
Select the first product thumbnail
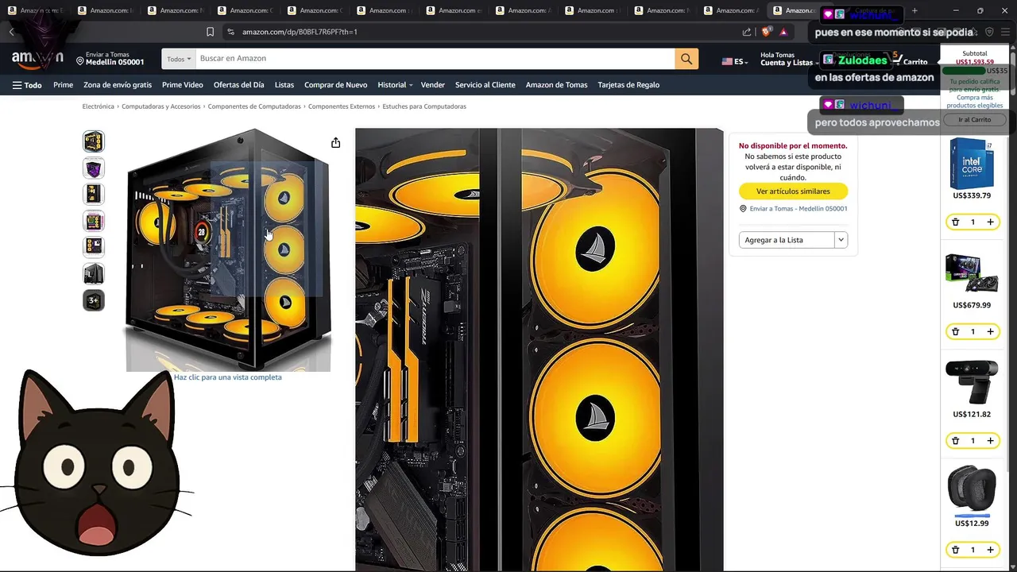tap(94, 141)
